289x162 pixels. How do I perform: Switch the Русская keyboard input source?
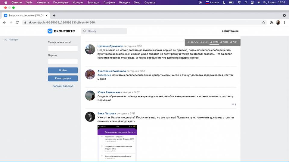click(212, 2)
